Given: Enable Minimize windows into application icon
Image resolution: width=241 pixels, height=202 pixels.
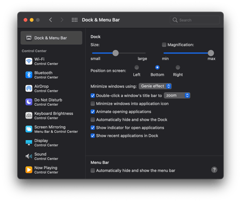Looking at the screenshot, I should 93,104.
